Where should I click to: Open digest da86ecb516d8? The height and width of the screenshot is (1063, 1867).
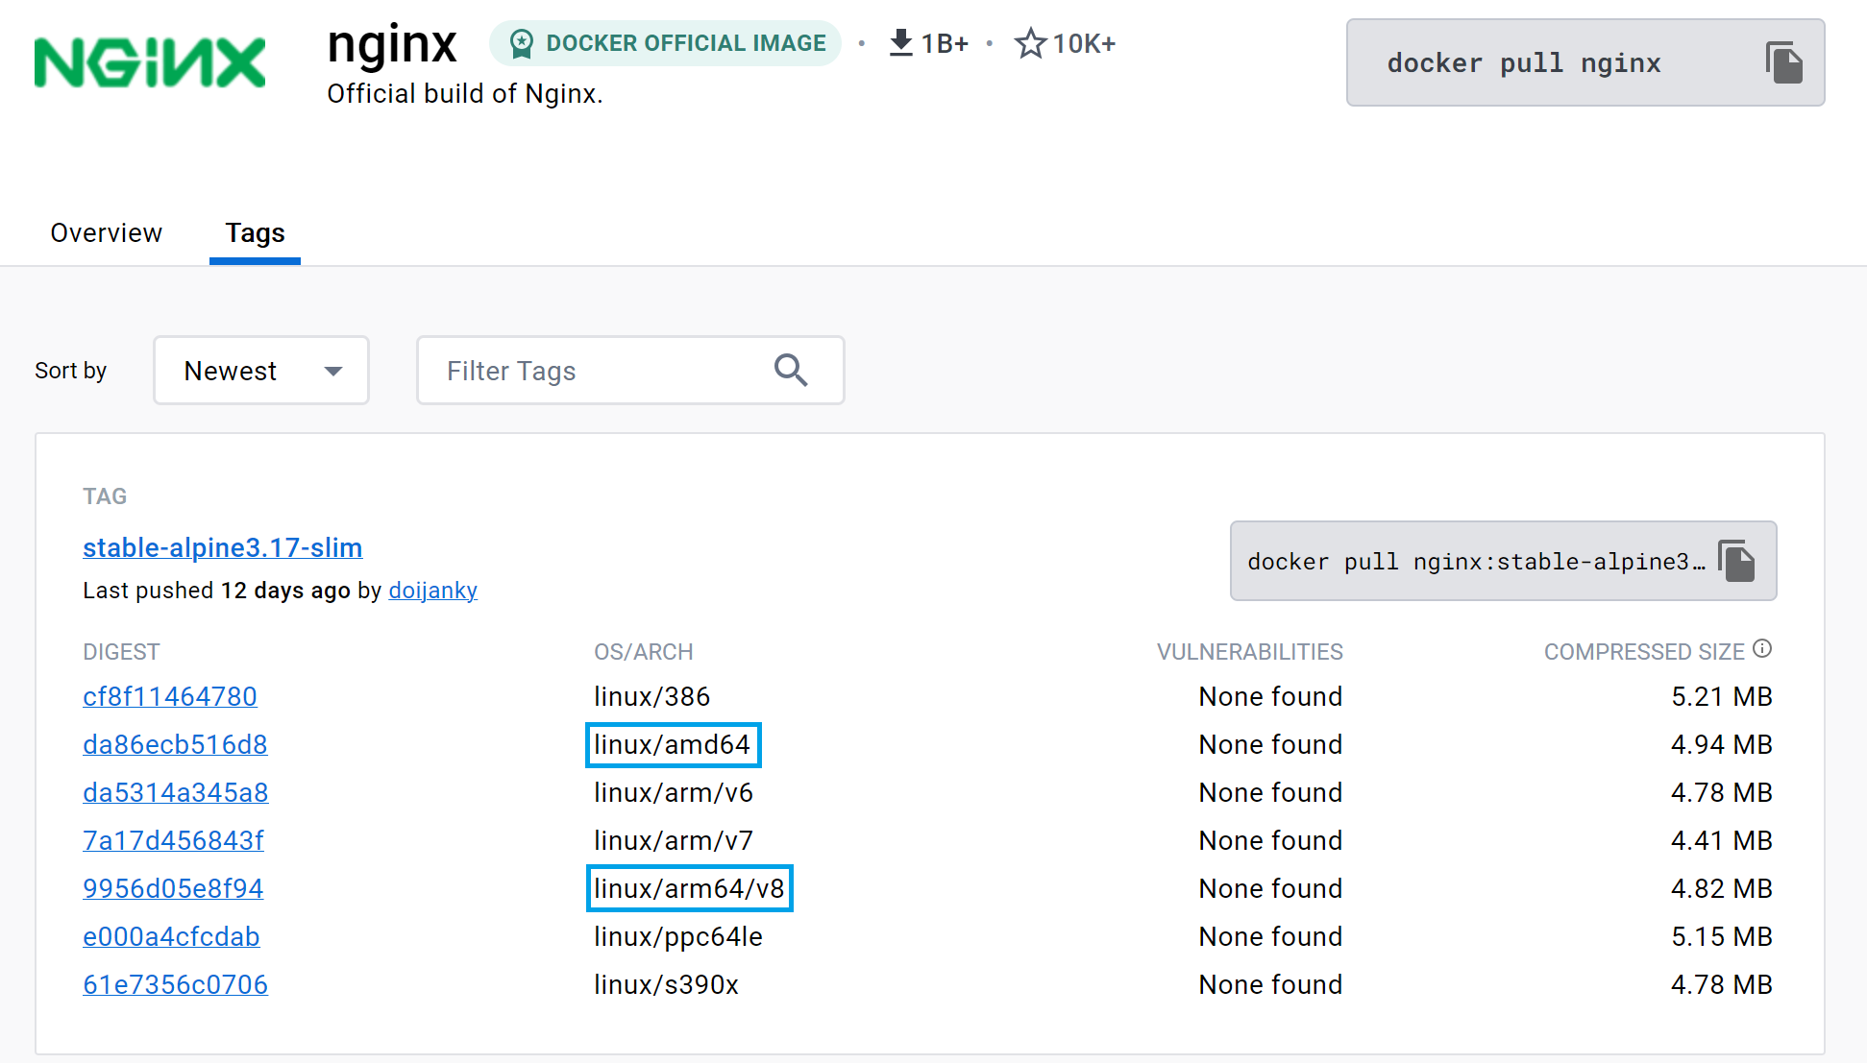pyautogui.click(x=175, y=744)
